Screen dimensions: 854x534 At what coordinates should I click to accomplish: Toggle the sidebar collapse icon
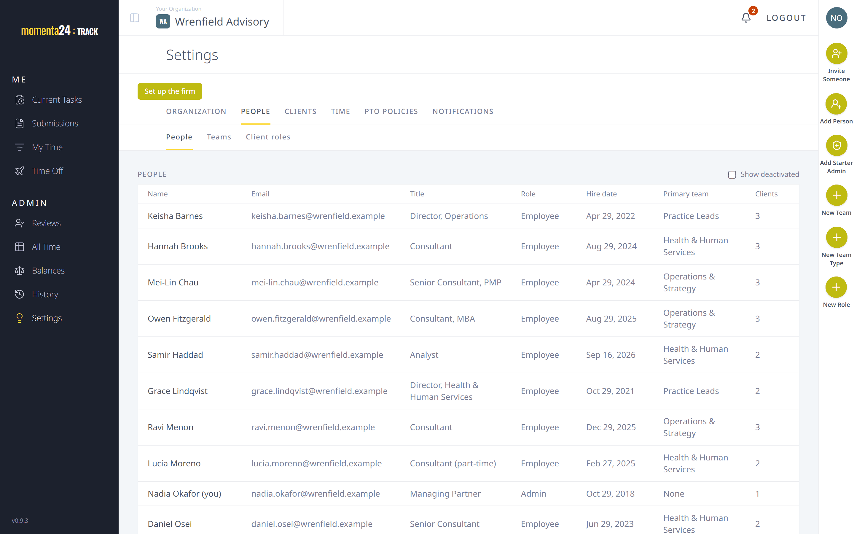click(x=134, y=18)
